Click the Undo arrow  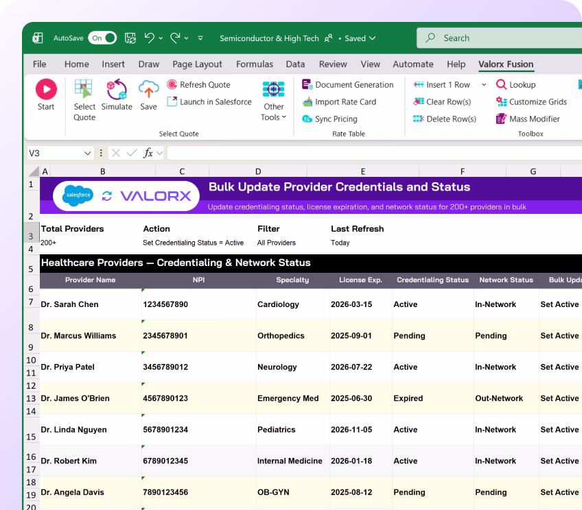click(x=149, y=38)
